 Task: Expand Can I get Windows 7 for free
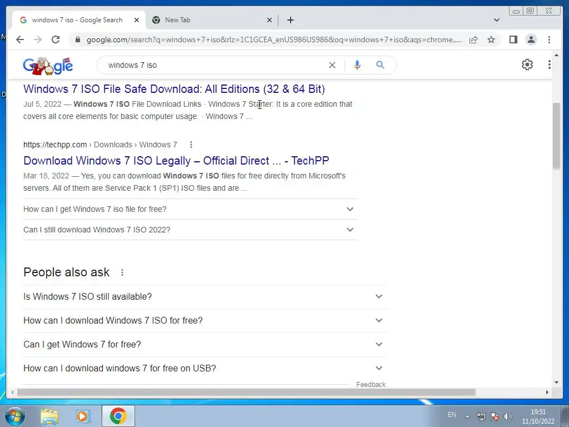[205, 345]
